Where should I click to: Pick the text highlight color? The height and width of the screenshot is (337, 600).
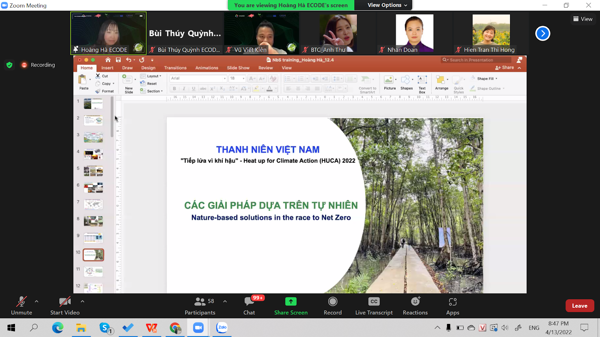[x=256, y=89]
